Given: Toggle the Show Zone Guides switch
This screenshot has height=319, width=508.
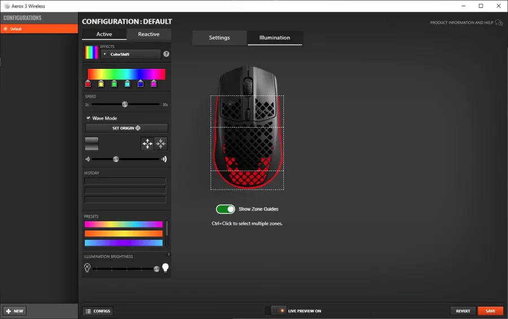Looking at the screenshot, I should tap(225, 209).
